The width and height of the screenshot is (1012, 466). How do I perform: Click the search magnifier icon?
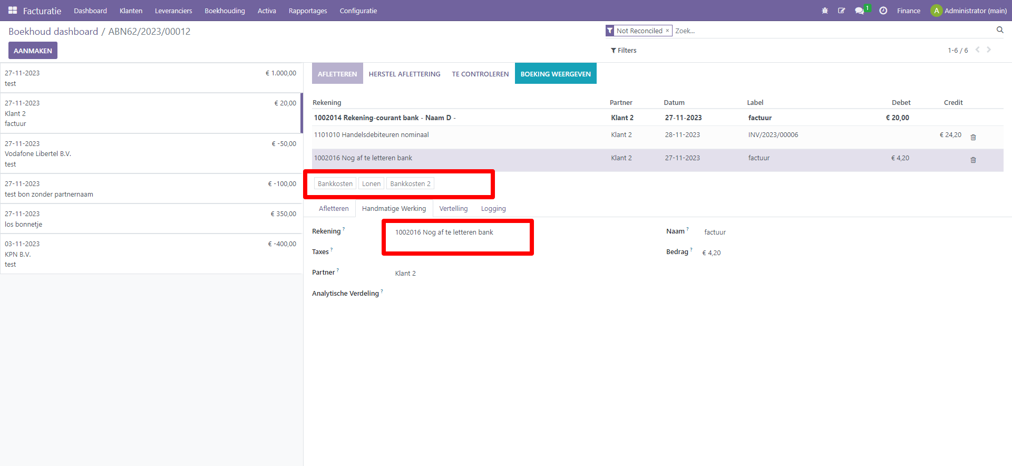click(x=1000, y=30)
